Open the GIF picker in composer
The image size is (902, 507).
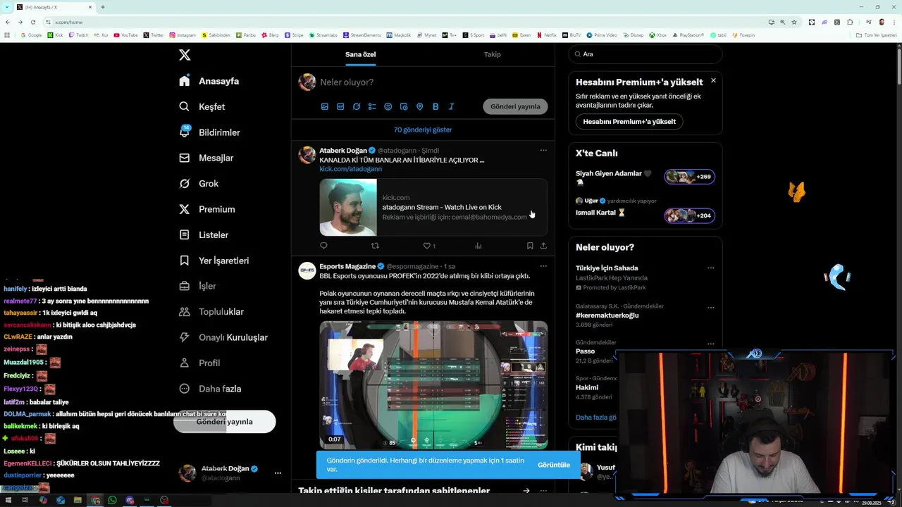pos(340,106)
